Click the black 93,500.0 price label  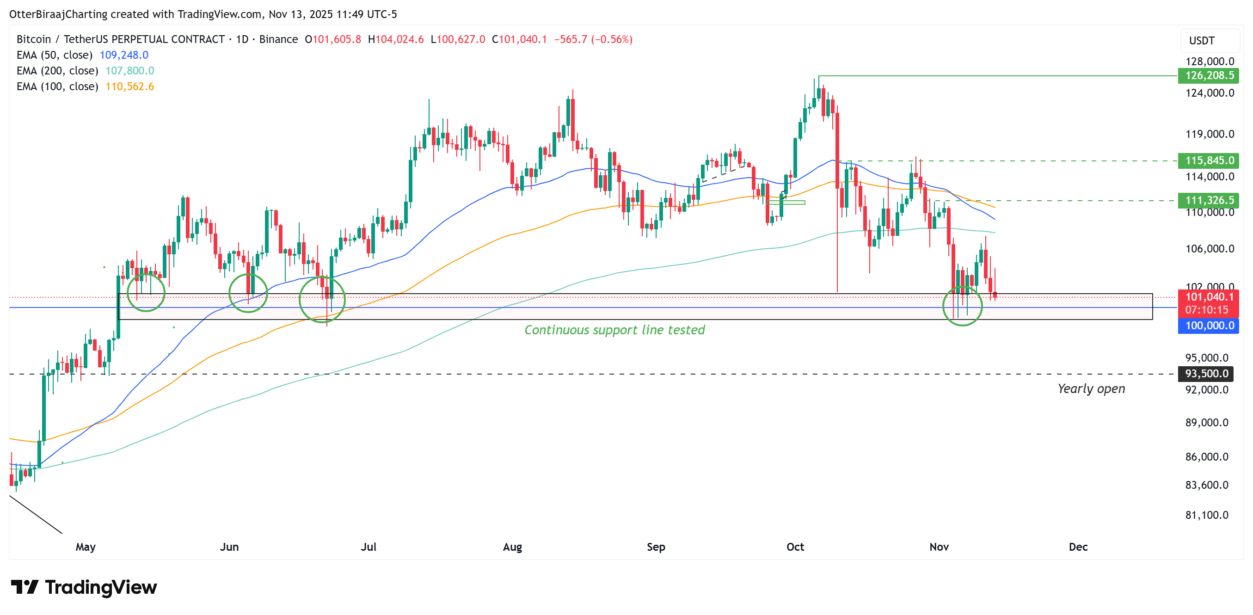[x=1208, y=373]
